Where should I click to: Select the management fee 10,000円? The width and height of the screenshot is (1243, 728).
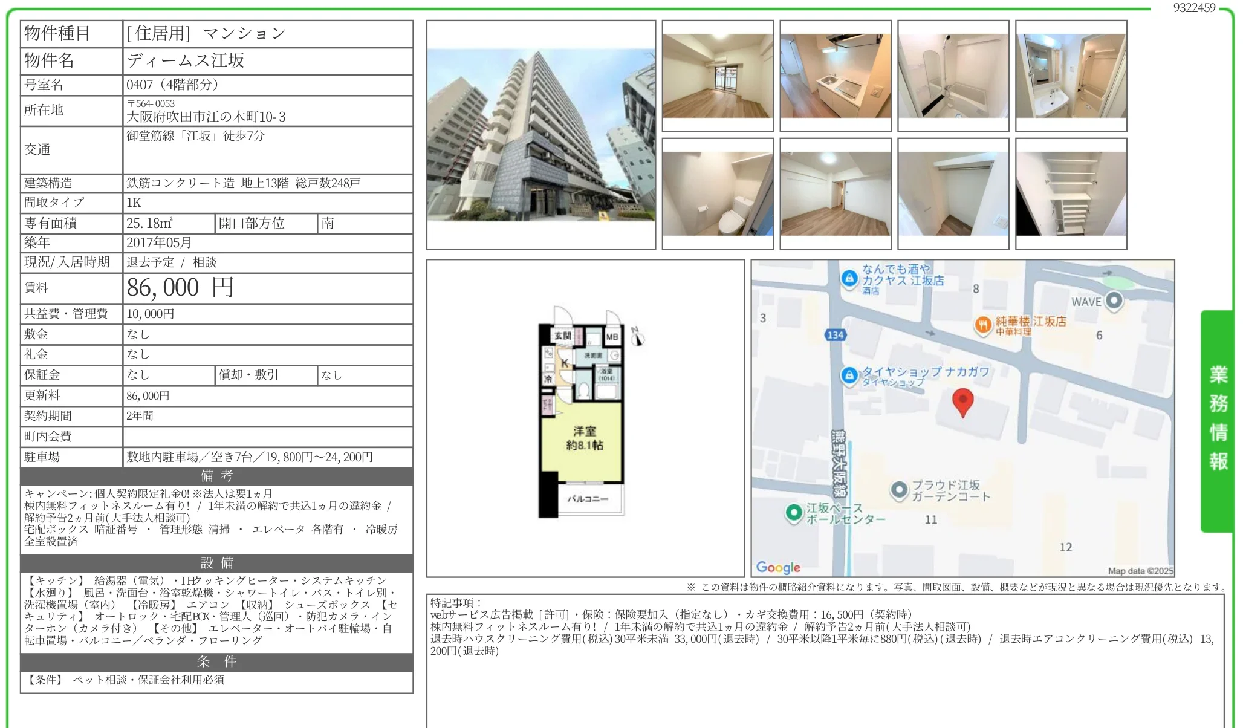[x=150, y=314]
